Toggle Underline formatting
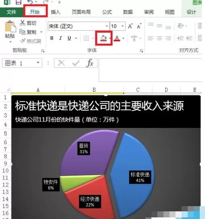 pyautogui.click(x=69, y=38)
